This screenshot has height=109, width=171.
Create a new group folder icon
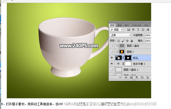point(142,77)
